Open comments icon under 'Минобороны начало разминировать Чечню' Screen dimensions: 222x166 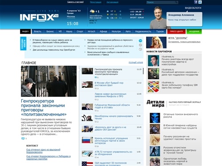pos(95,122)
